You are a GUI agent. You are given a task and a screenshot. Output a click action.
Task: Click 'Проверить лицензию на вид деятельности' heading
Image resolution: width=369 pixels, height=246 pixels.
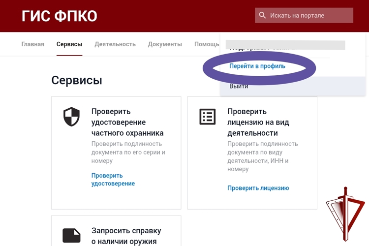tap(258, 122)
